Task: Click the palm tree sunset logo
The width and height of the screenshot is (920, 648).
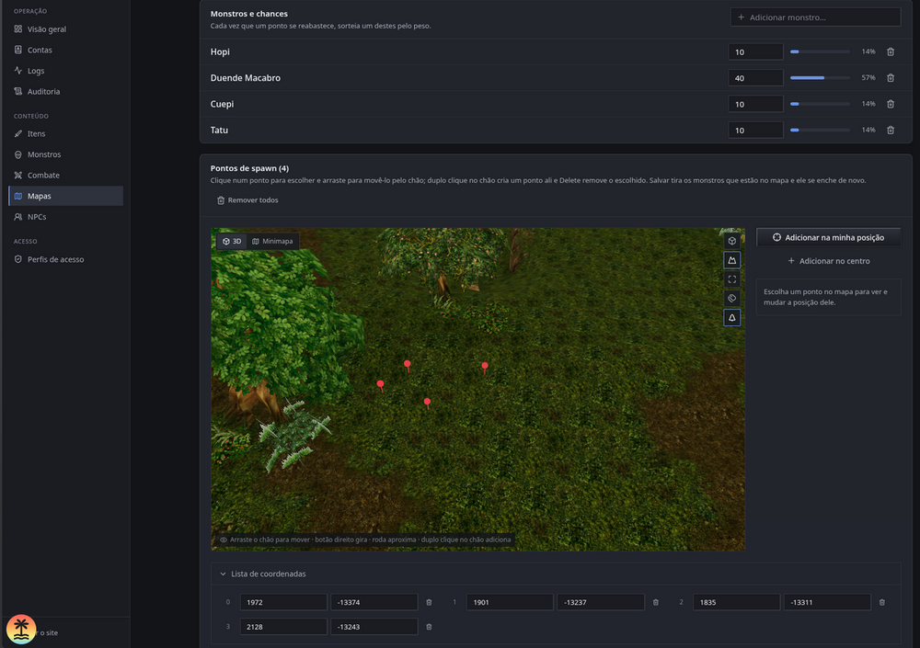Action: pos(21,630)
